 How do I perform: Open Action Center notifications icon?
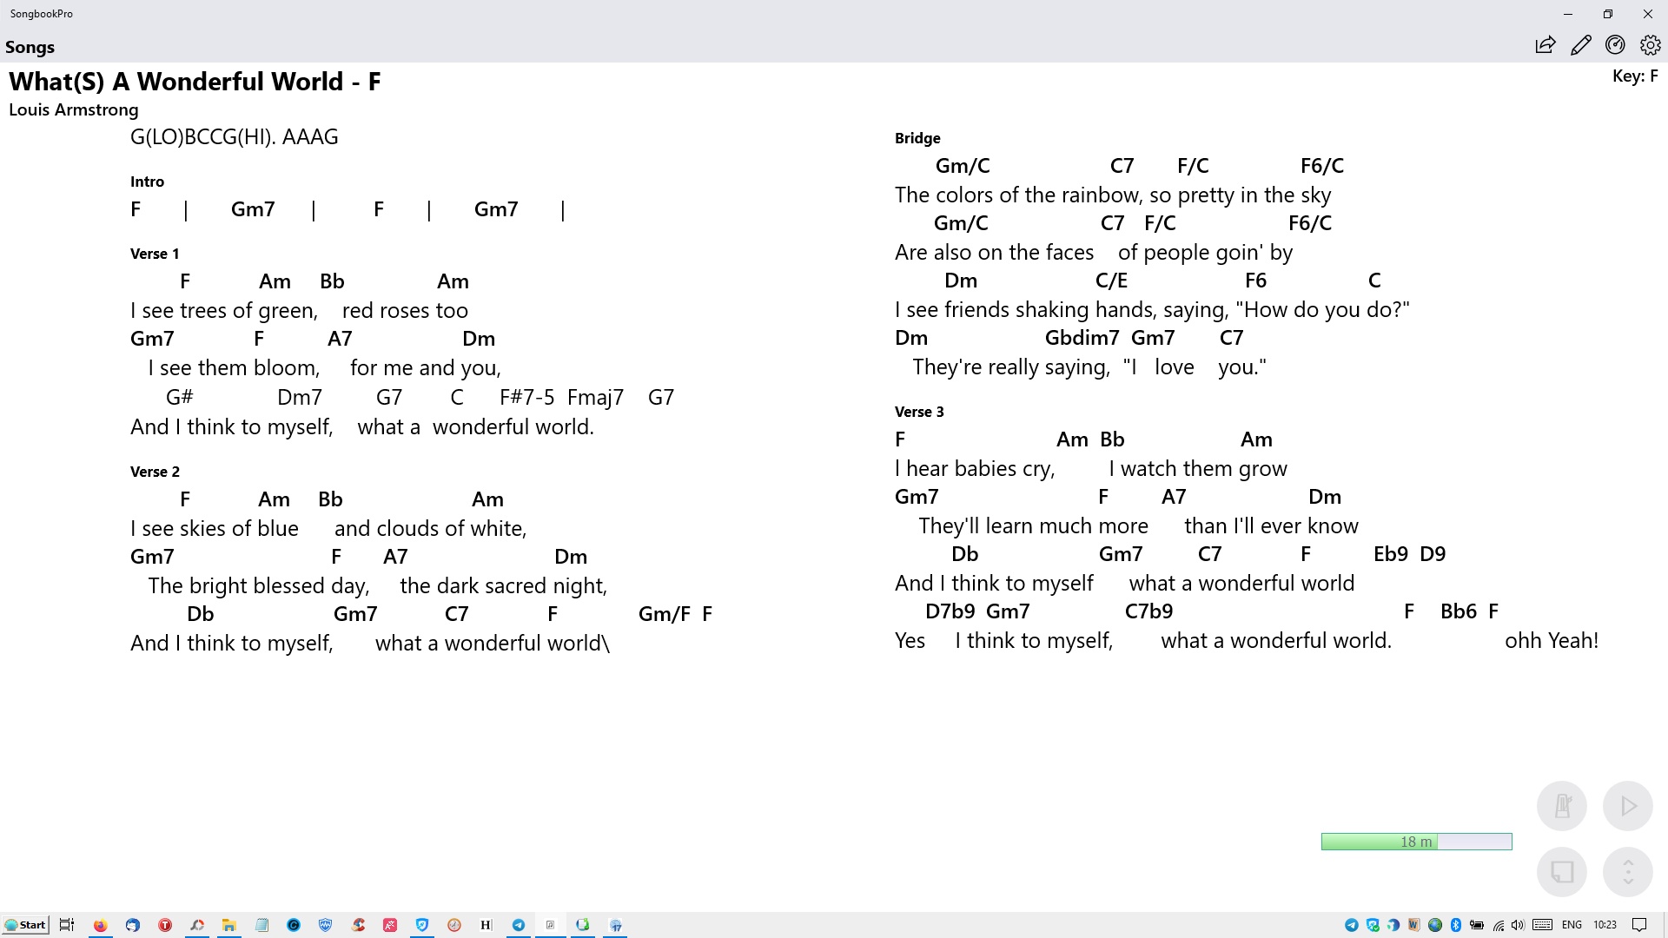1639,925
